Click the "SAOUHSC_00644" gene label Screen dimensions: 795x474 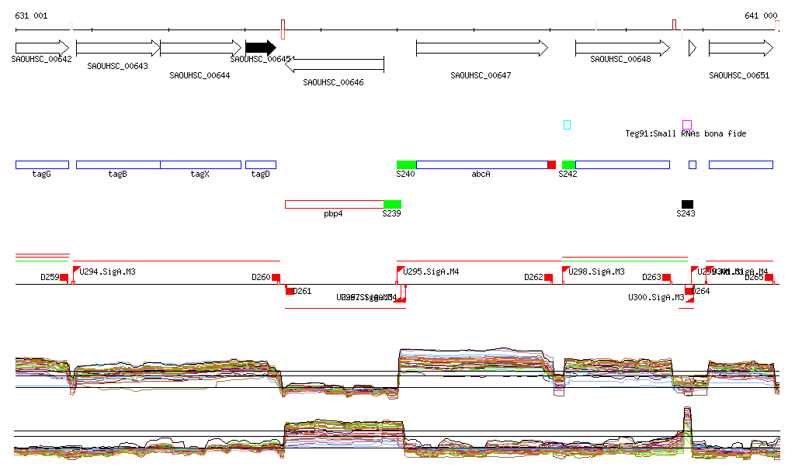click(200, 75)
